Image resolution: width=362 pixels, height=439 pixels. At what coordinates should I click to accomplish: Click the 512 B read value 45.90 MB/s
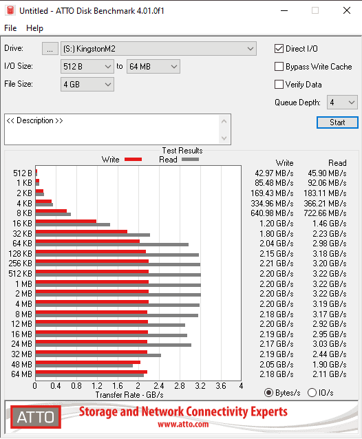327,173
